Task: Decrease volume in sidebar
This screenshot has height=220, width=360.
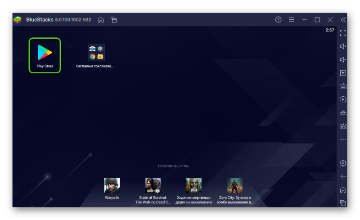Action: 343,60
